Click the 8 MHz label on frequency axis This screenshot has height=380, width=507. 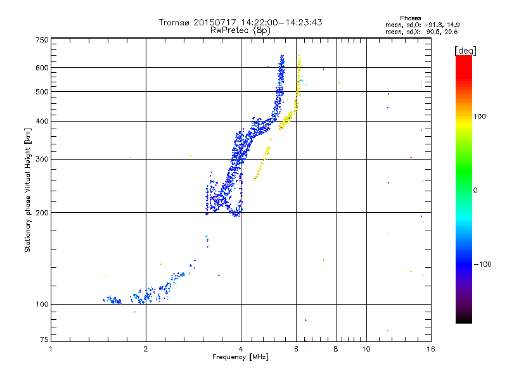(x=336, y=349)
